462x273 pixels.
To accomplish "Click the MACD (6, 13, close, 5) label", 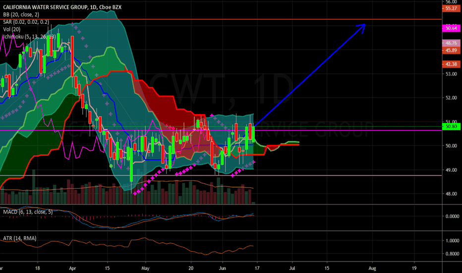I will (28, 212).
